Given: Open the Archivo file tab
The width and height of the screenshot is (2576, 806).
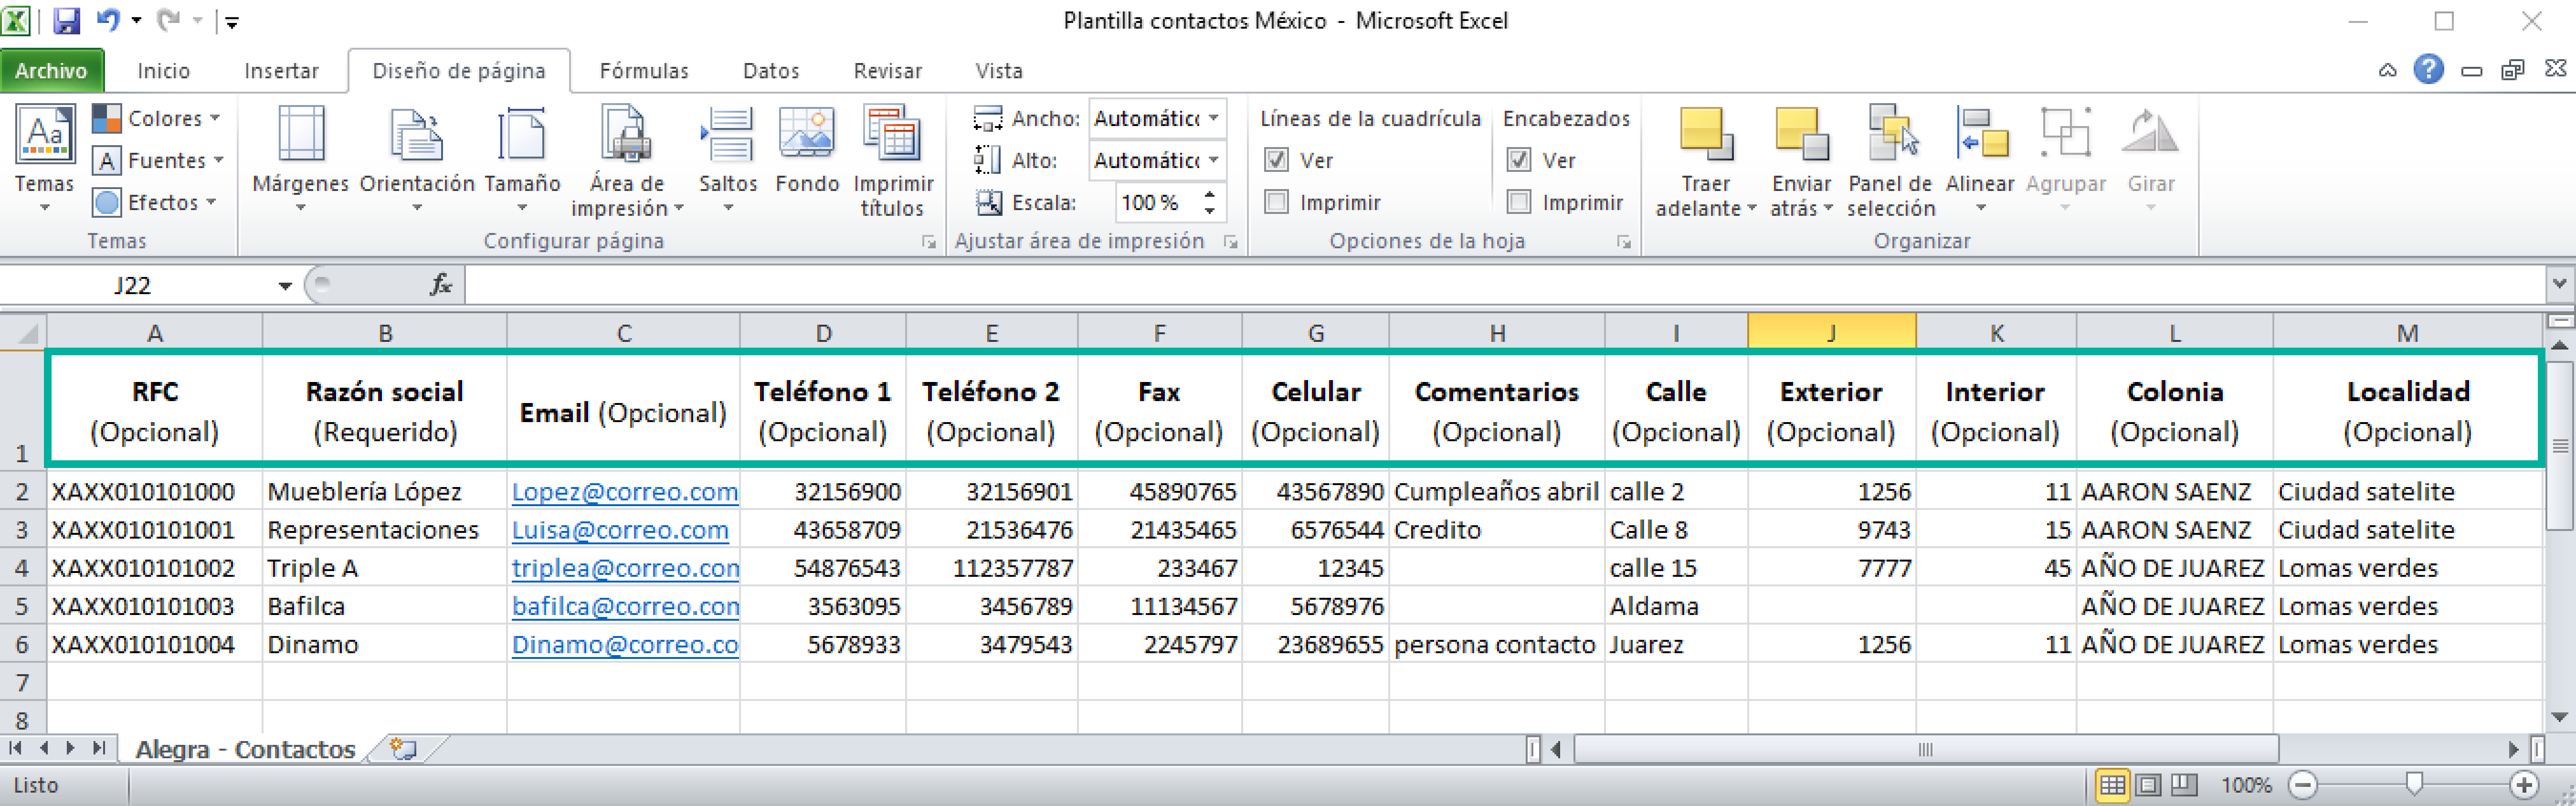Looking at the screenshot, I should coord(51,70).
